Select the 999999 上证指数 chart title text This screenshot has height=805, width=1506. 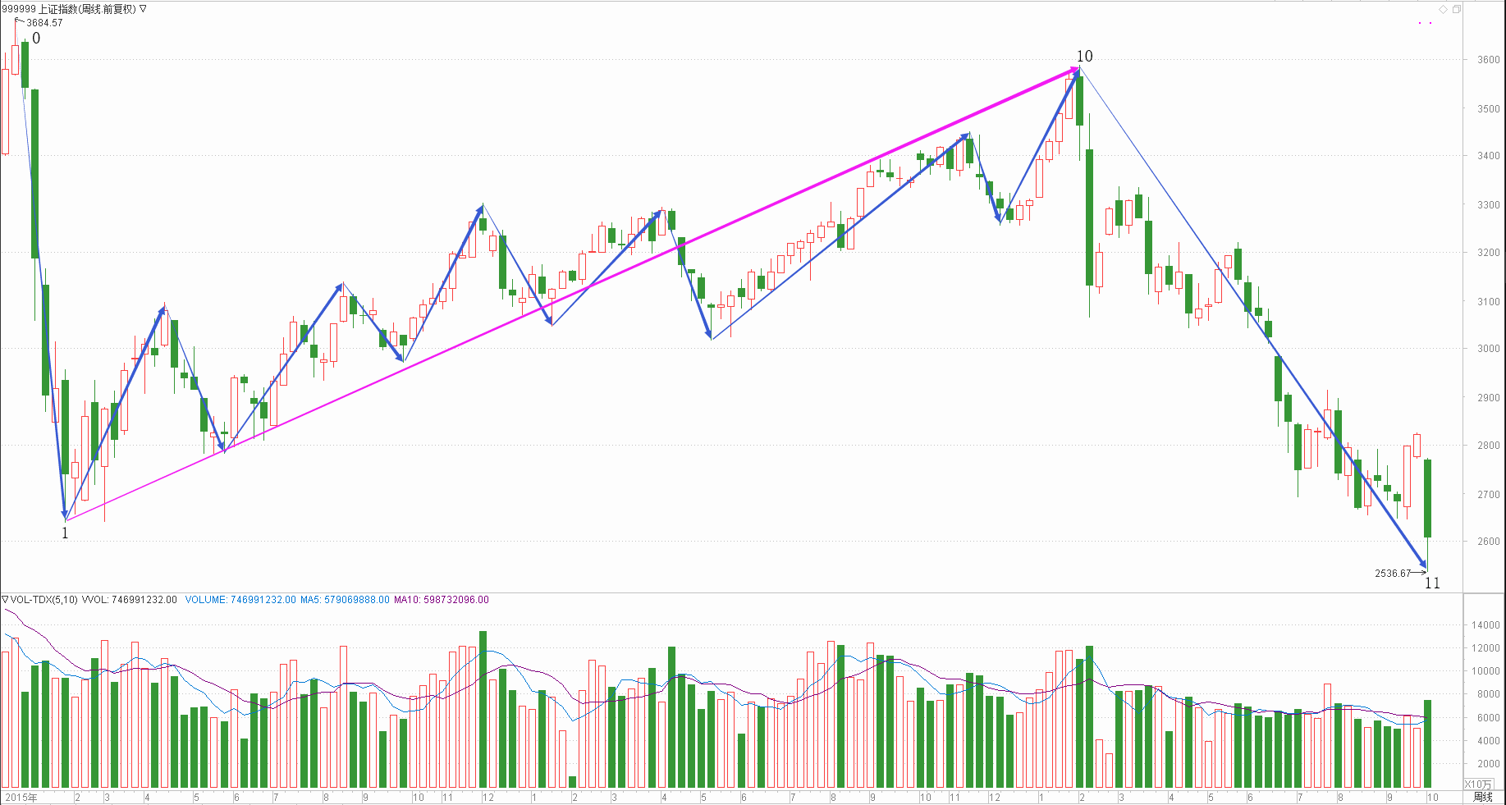click(69, 9)
